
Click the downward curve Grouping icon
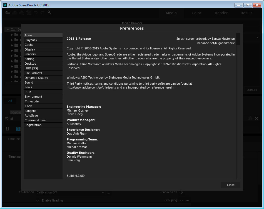pos(181,200)
